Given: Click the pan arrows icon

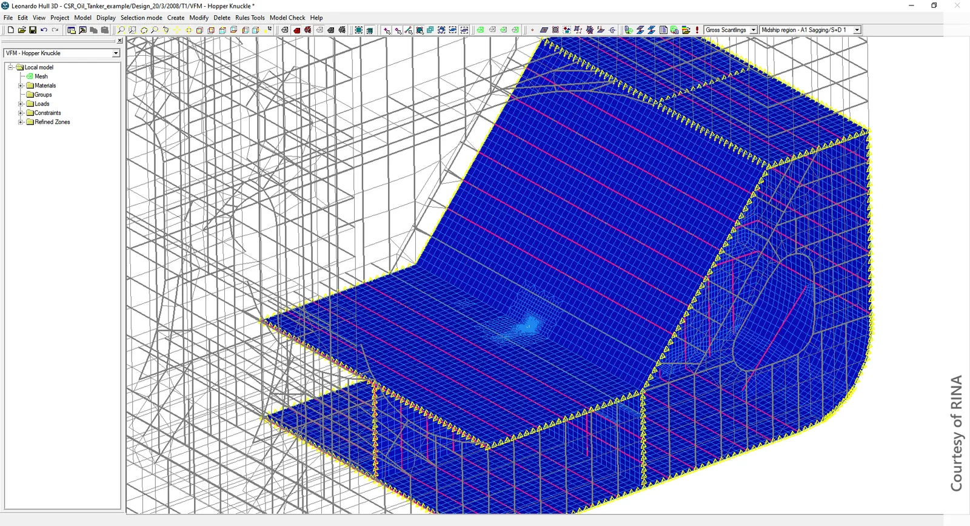Looking at the screenshot, I should (177, 30).
